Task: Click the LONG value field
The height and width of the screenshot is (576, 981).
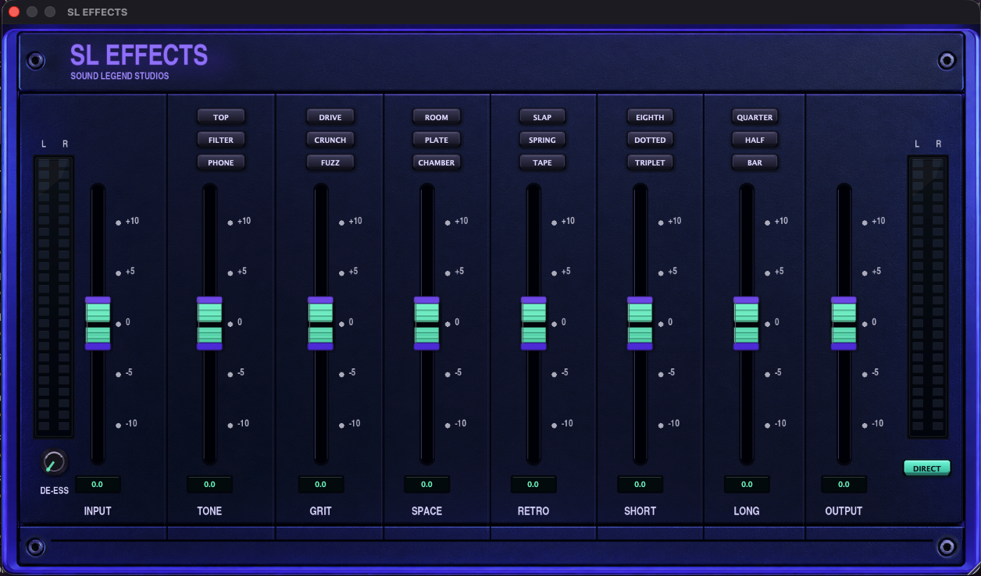Action: tap(747, 485)
